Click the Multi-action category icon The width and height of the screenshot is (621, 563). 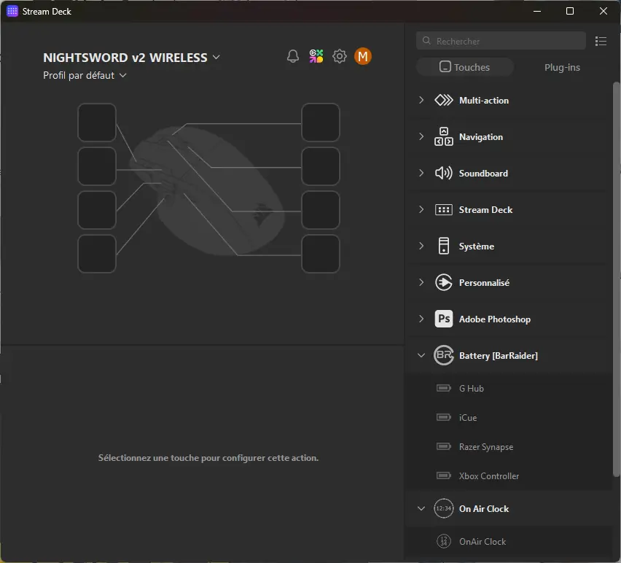click(444, 100)
